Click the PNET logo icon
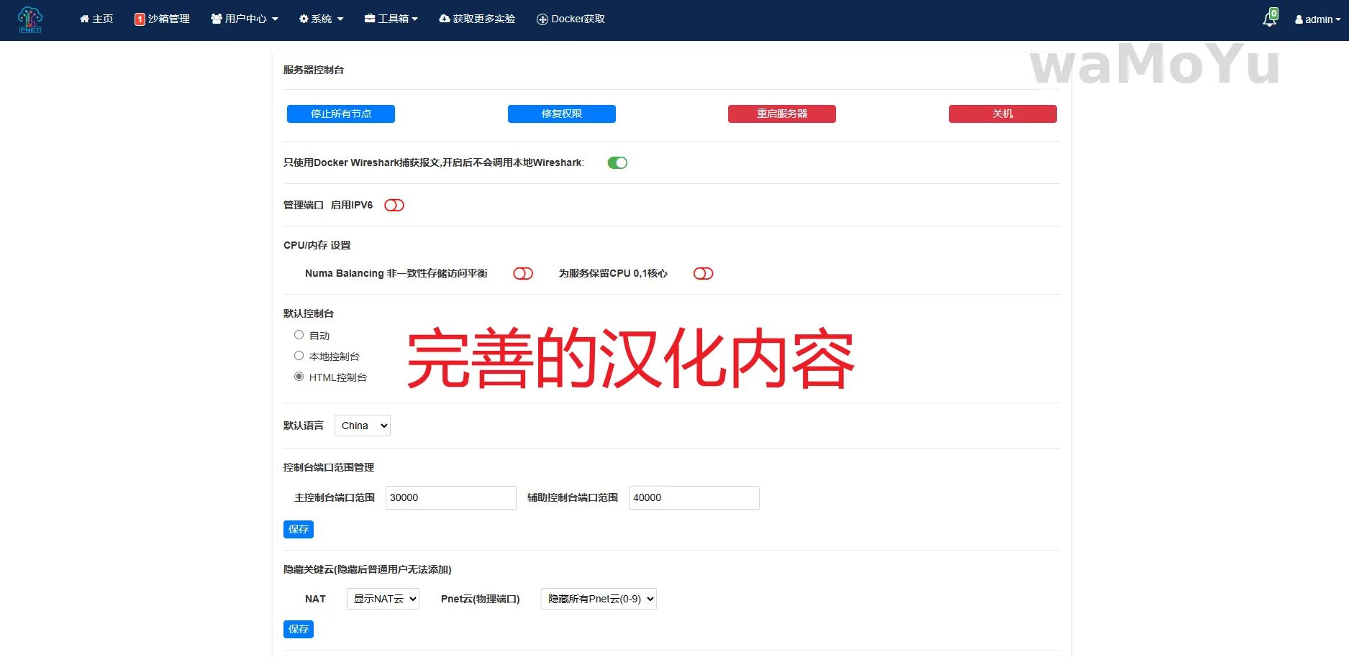 pos(30,19)
